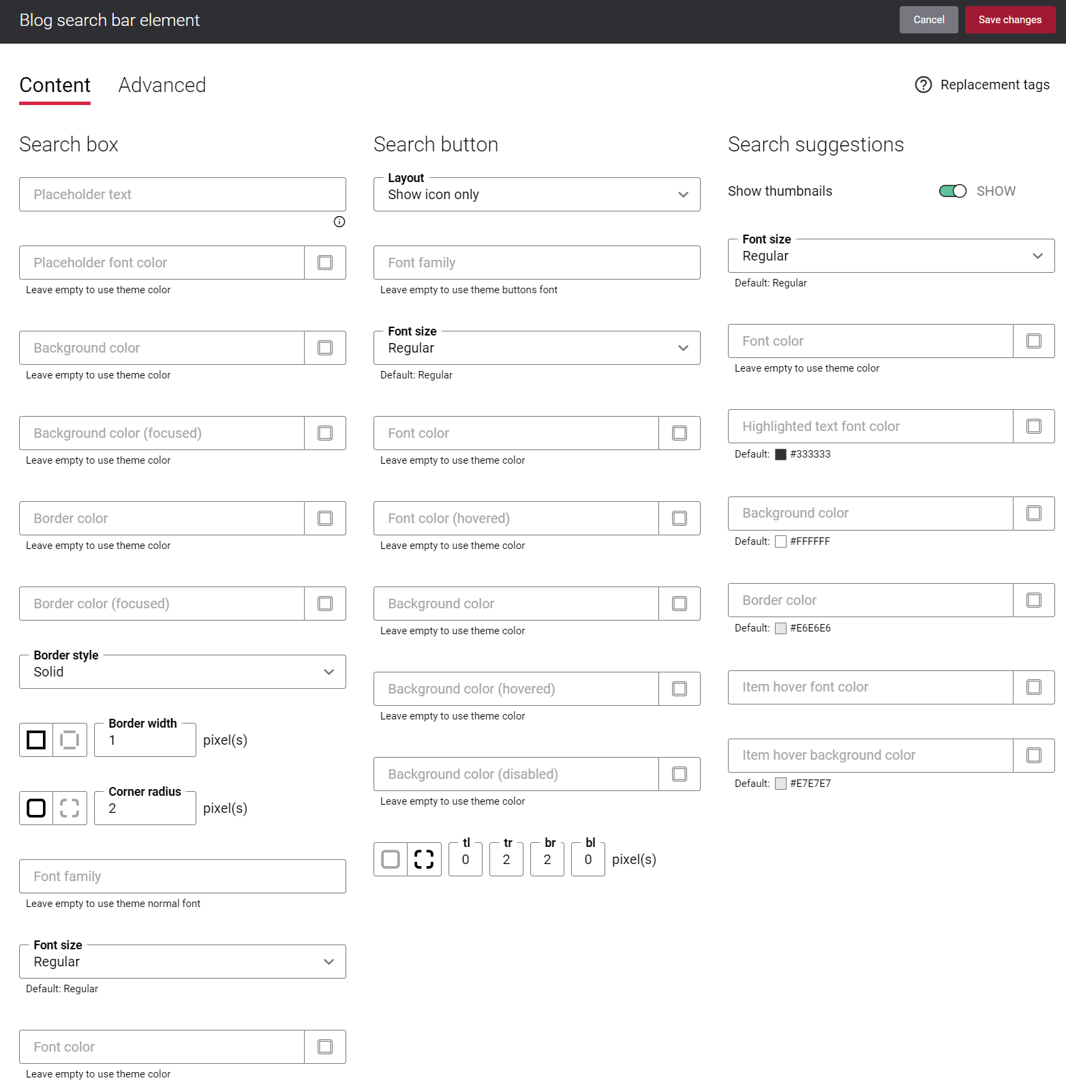Select individual corners icon for search button
The image size is (1066, 1085).
(424, 859)
